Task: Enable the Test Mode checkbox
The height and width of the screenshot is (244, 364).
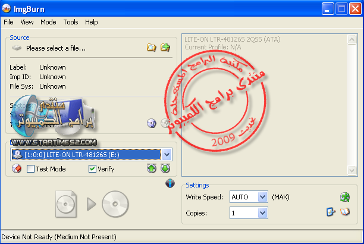Action: (x=30, y=168)
